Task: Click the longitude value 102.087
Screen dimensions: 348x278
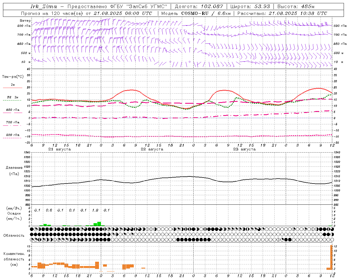Action: [212, 7]
